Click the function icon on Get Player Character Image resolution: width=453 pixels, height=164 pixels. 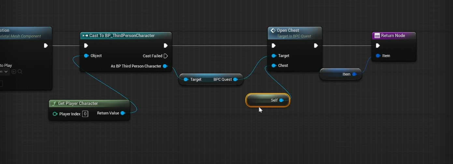54,103
